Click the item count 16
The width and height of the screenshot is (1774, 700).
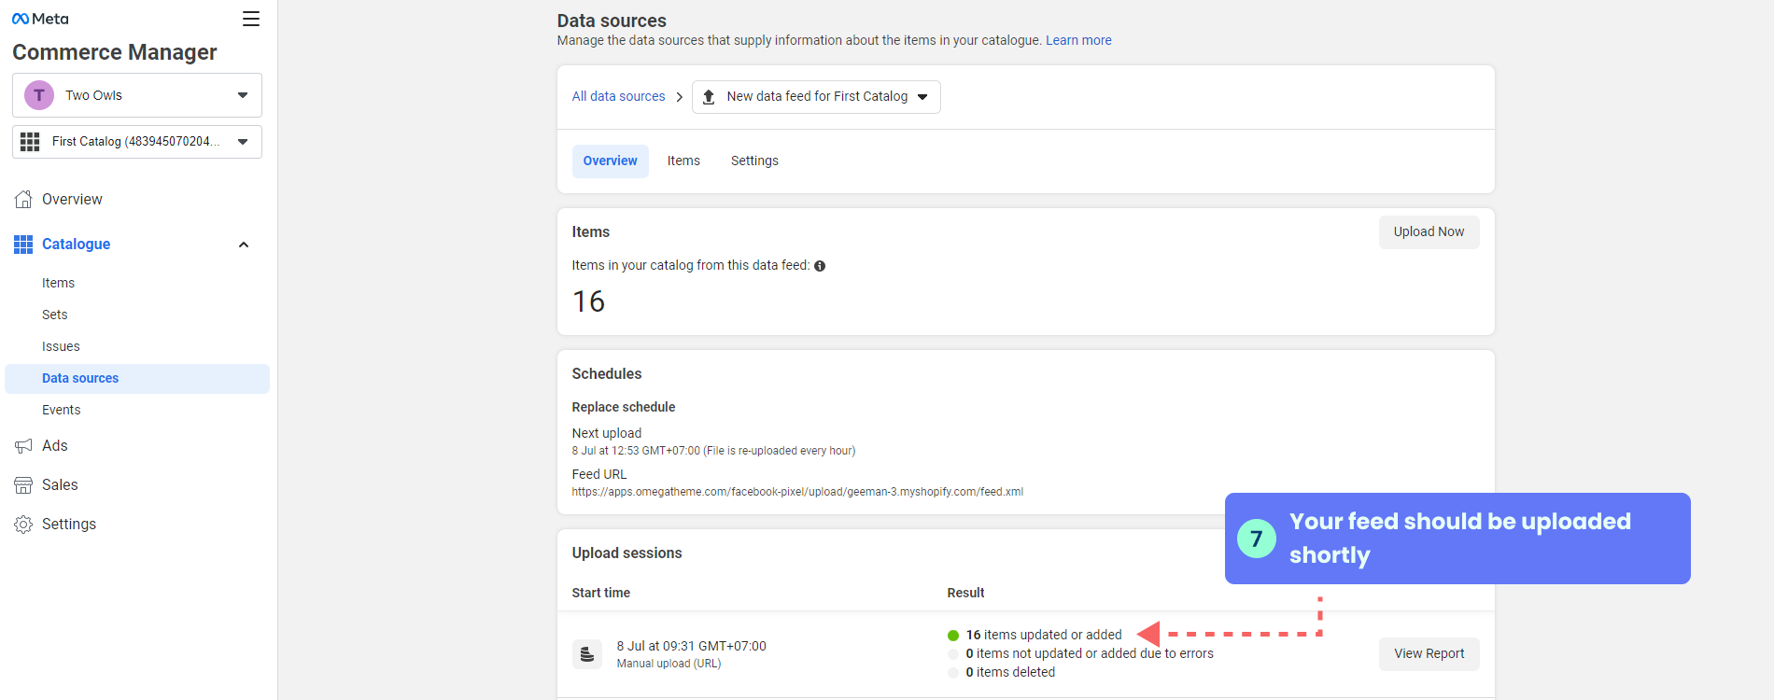coord(589,301)
